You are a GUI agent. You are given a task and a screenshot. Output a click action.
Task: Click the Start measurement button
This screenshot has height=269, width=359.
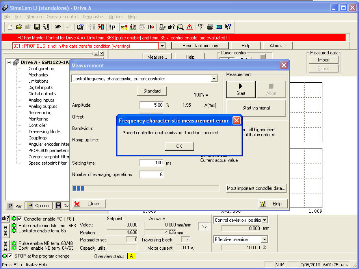click(241, 89)
